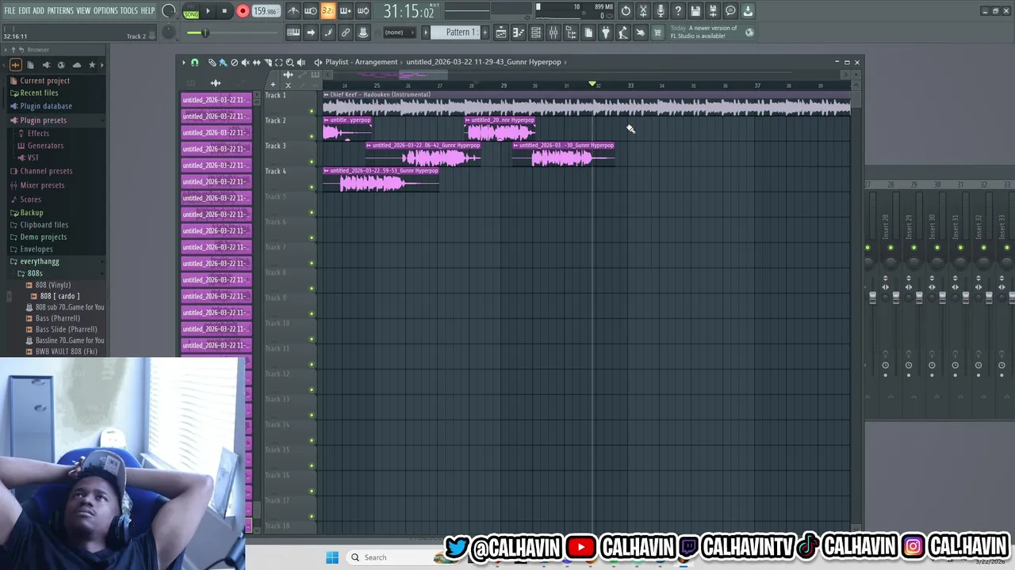Expand the Plugin presets folder
The width and height of the screenshot is (1015, 570).
(x=43, y=120)
